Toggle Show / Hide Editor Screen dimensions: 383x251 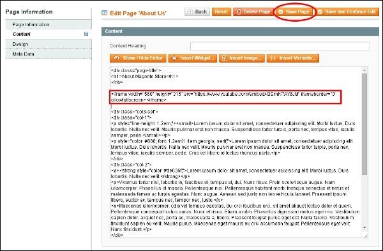pyautogui.click(x=138, y=58)
